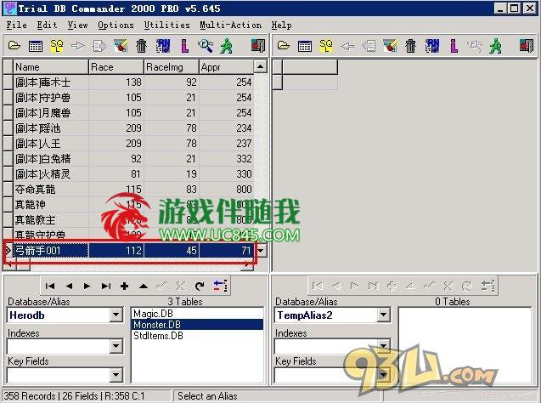Open Options menu

[116, 25]
